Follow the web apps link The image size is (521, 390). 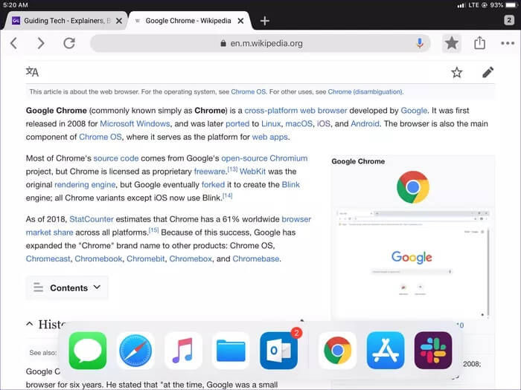click(x=269, y=137)
